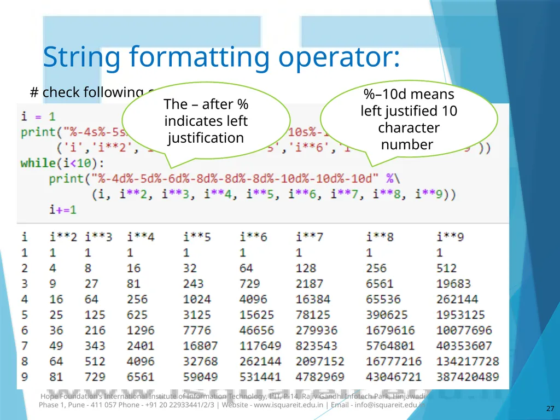Viewport: 560px width, 420px height.
Task: Select the output value 387420489
Action: coord(468,377)
